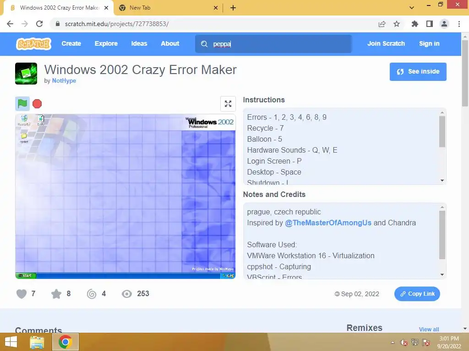The width and height of the screenshot is (469, 351).
Task: Open the Explore menu item
Action: (x=106, y=43)
